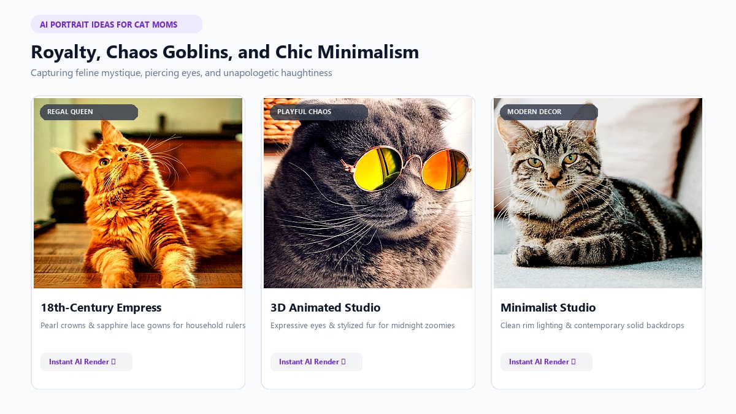Click the Royalty, Chaos Goblins, and Chic Minimalism heading

[225, 52]
